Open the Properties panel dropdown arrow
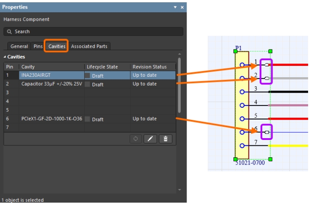Viewport: 309px width, 204px height. pyautogui.click(x=175, y=7)
